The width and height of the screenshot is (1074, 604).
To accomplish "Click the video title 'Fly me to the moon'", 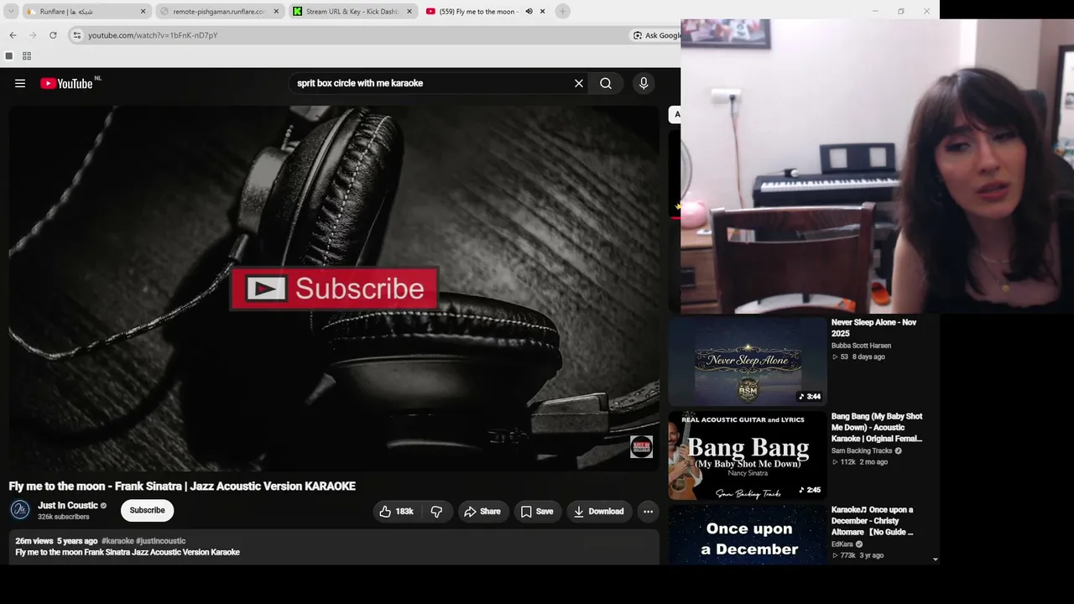I will tap(182, 487).
